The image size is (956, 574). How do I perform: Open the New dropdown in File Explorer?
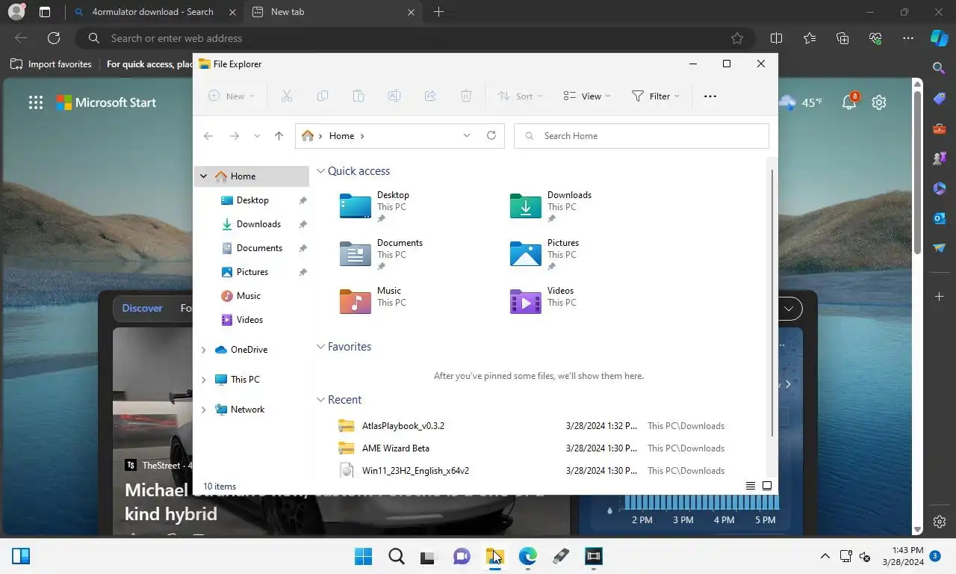(x=231, y=96)
